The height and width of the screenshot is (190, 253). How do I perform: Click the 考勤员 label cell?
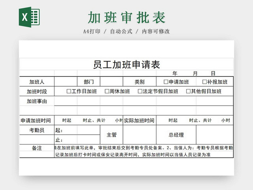click(x=37, y=130)
